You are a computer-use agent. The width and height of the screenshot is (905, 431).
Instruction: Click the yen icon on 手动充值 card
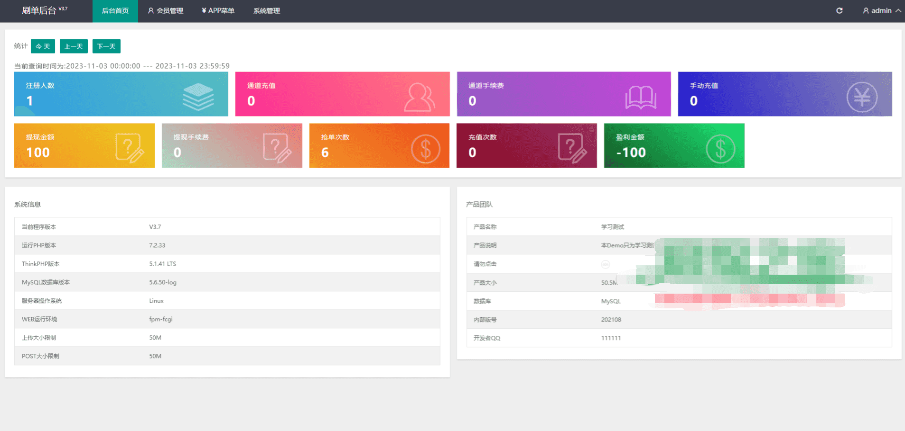[x=862, y=97]
